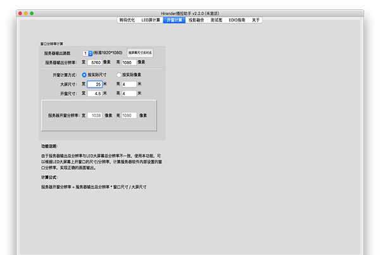Open the 关于 tab
The width and height of the screenshot is (380, 255).
[256, 20]
